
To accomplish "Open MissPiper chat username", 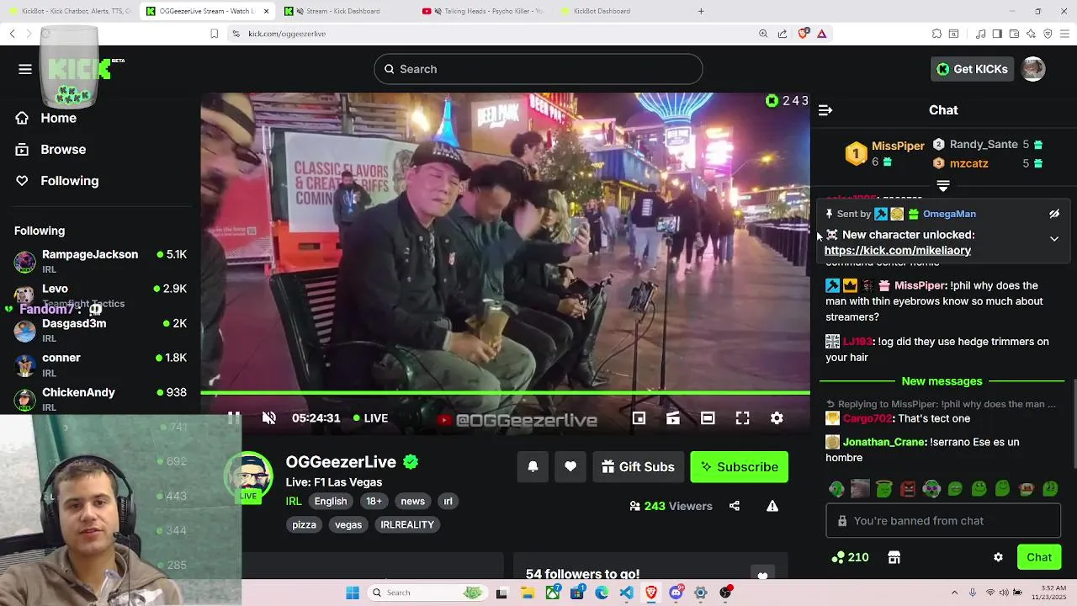I will pyautogui.click(x=920, y=285).
